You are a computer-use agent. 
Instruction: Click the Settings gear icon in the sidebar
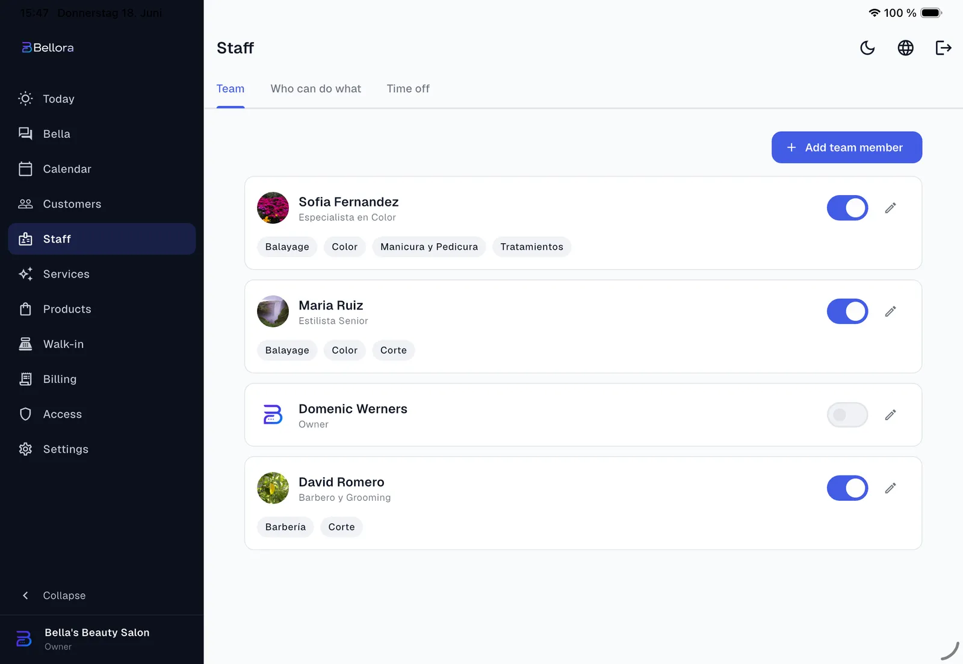(x=25, y=449)
